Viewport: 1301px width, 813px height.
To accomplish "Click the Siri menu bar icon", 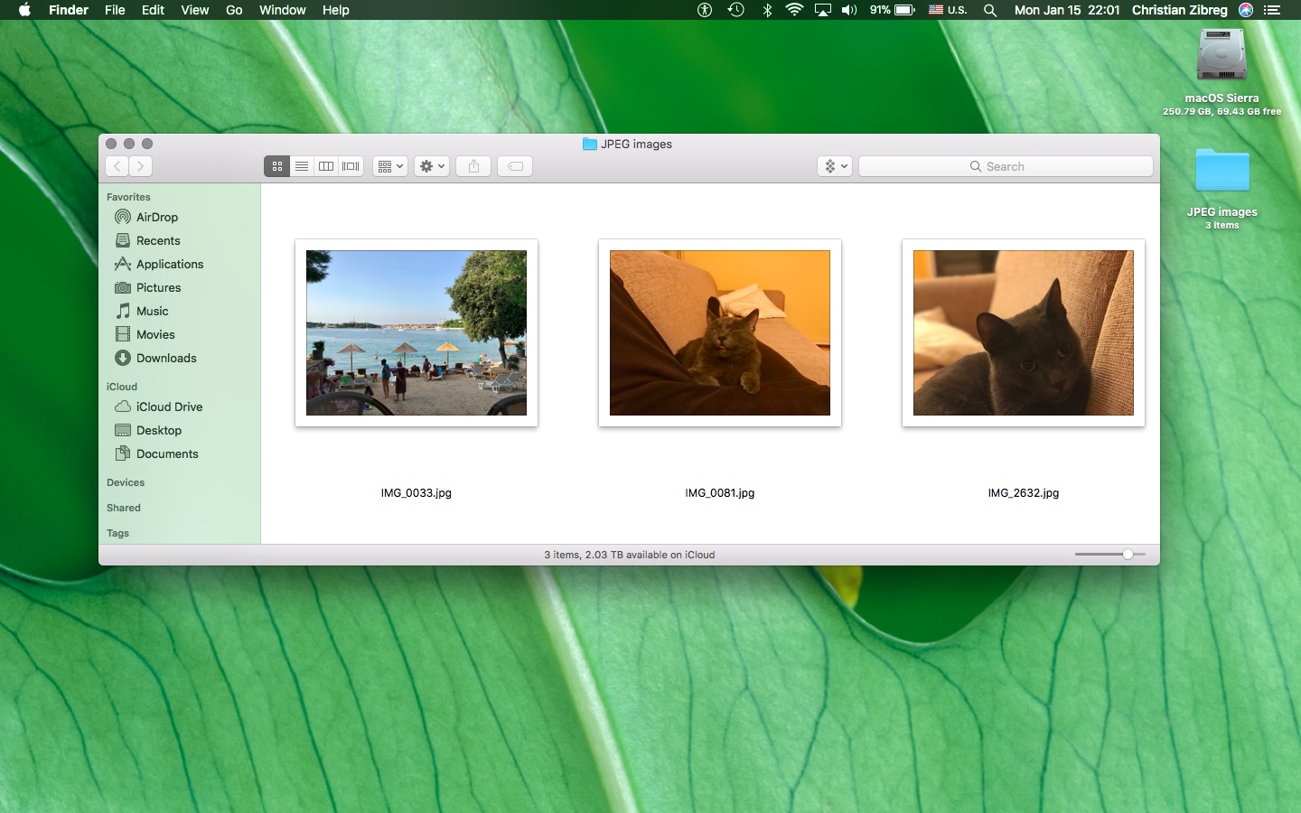I will [x=1246, y=10].
